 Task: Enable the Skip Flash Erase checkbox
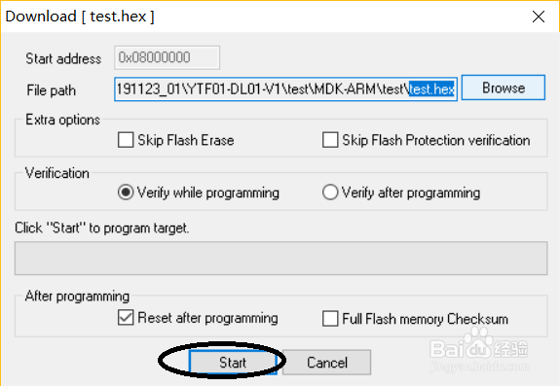click(126, 140)
